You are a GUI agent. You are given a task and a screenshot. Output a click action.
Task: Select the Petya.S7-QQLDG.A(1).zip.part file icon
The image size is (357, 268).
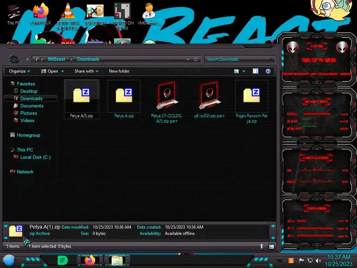pos(167,96)
